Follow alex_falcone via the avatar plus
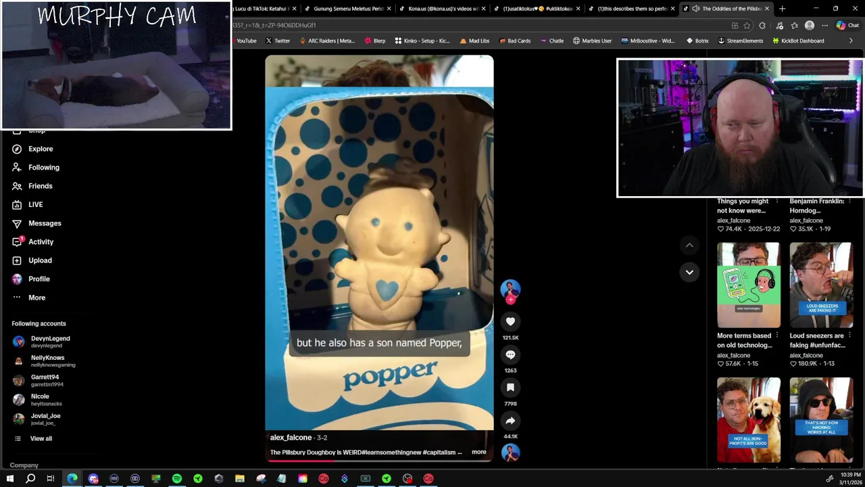The image size is (865, 487). click(510, 299)
